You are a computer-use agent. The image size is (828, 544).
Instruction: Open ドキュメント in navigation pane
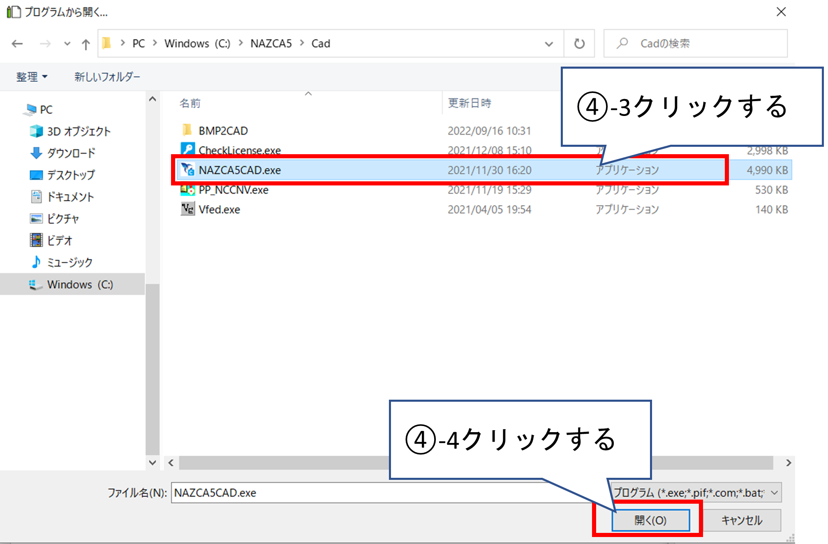point(71,197)
